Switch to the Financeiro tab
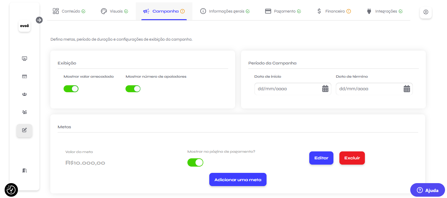This screenshot has width=447, height=198. coord(333,11)
